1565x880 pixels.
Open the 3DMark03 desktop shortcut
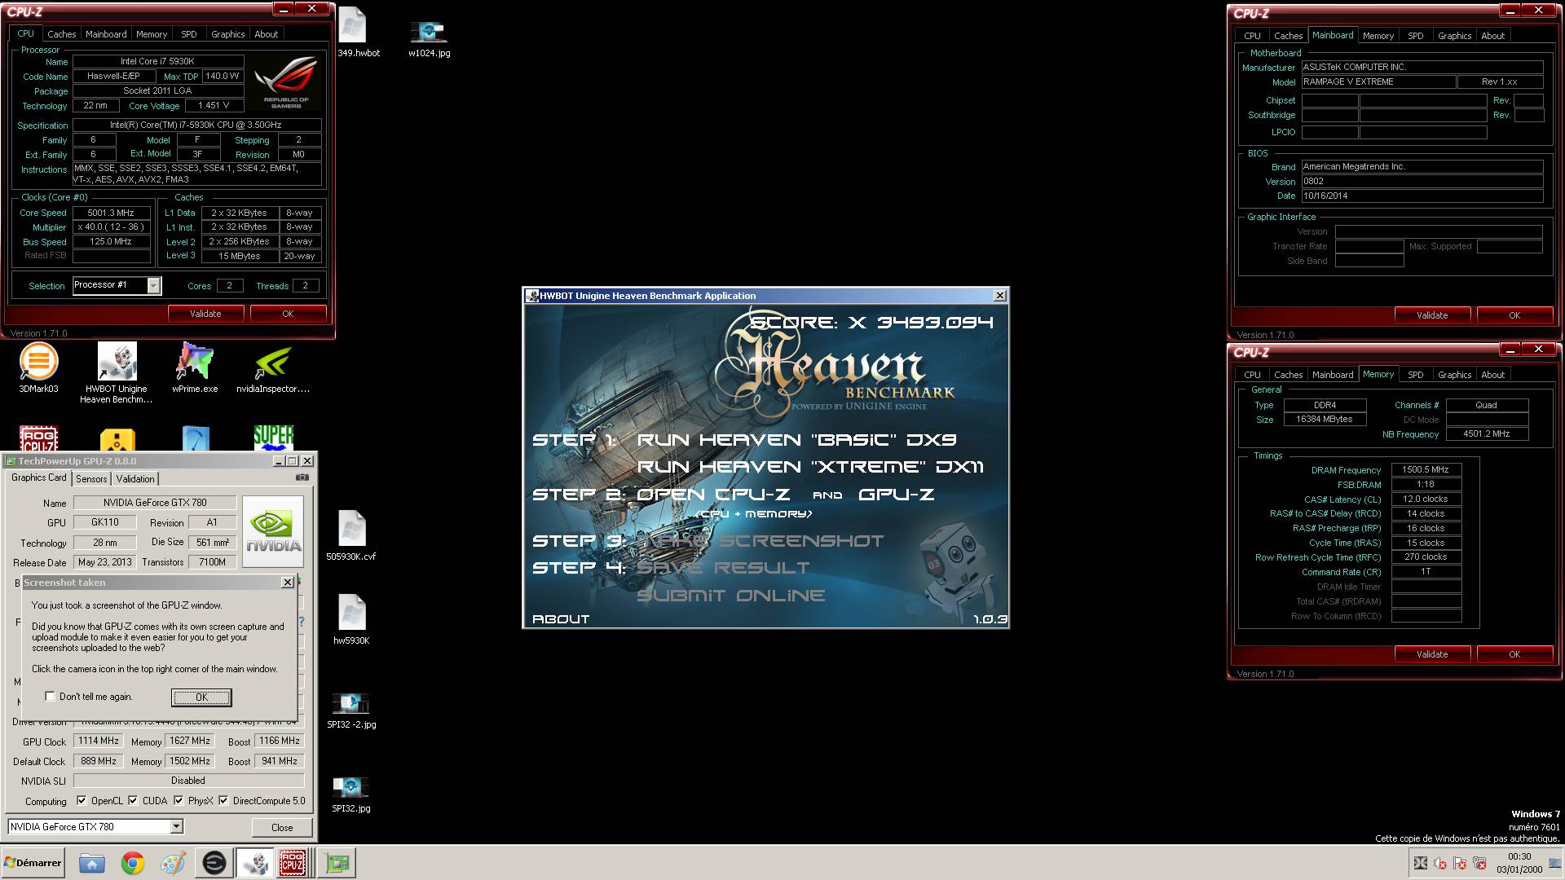click(38, 368)
